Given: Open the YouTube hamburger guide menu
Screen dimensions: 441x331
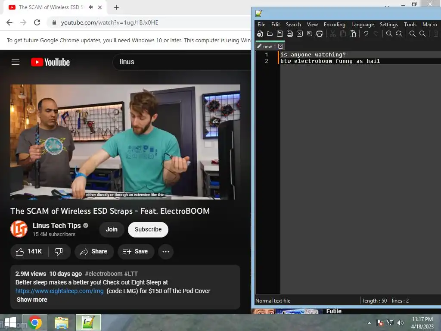Looking at the screenshot, I should pyautogui.click(x=16, y=62).
